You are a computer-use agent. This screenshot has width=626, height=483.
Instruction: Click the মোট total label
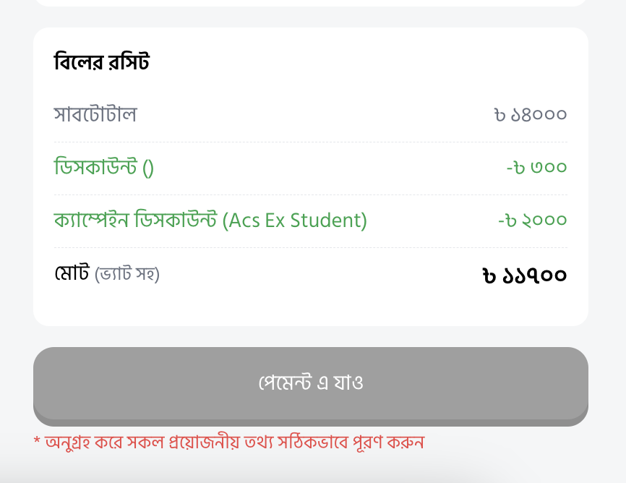(x=72, y=273)
